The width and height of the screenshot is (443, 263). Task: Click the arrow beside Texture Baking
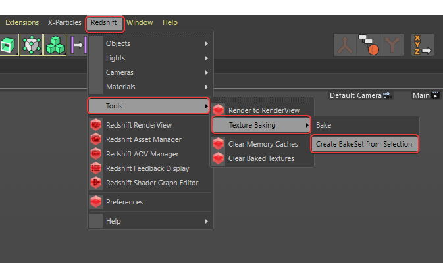[307, 125]
